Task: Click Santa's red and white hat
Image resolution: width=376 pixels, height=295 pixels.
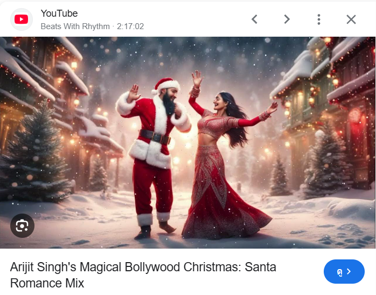Action: tap(166, 86)
